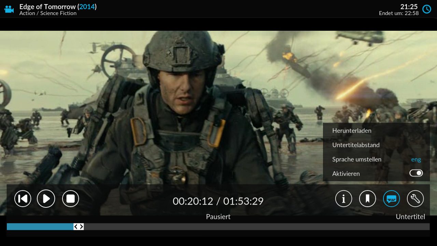Screen dimensions: 437x246
Task: Select Sprache umstellen to change subtitle language
Action: (357, 159)
